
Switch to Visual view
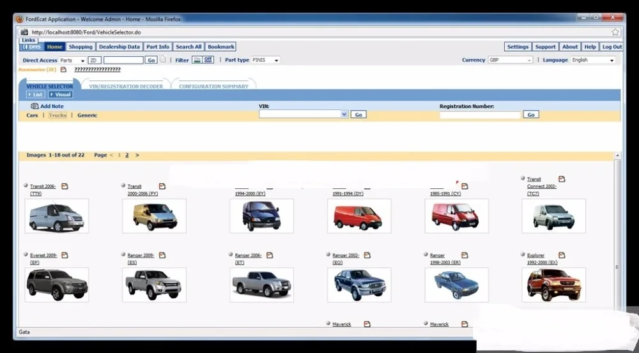[x=60, y=94]
